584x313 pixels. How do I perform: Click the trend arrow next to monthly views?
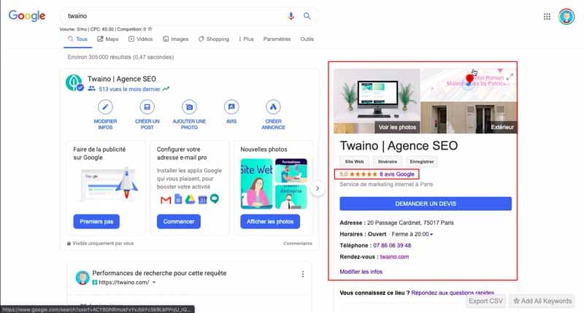(x=166, y=89)
